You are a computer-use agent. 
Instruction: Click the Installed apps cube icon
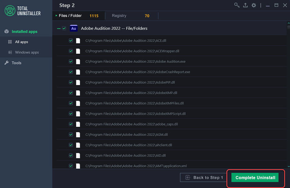pyautogui.click(x=7, y=31)
